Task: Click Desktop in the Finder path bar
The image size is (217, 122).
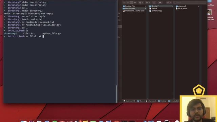Action: click(162, 101)
